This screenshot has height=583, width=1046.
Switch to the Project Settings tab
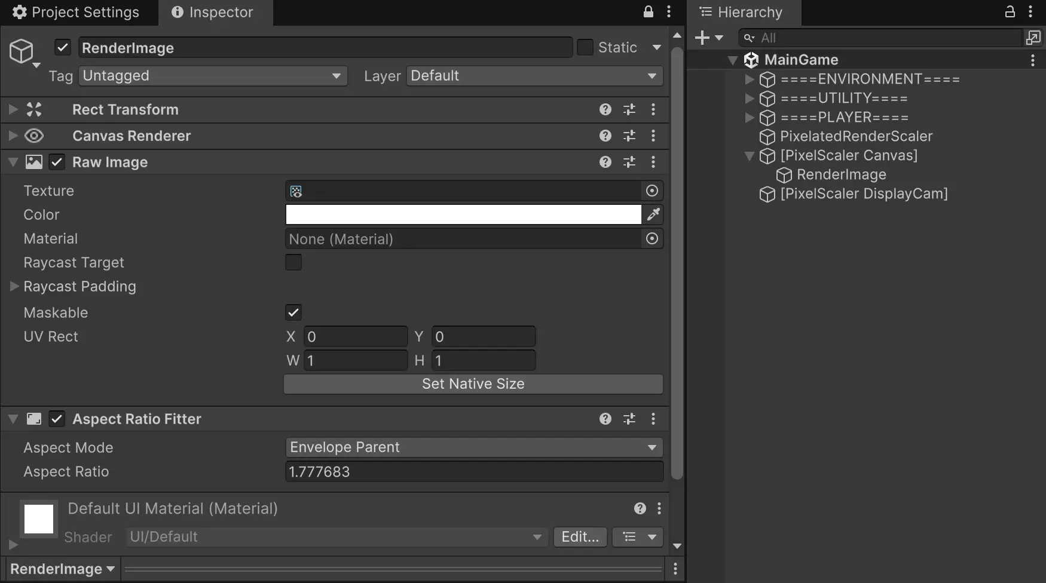77,12
